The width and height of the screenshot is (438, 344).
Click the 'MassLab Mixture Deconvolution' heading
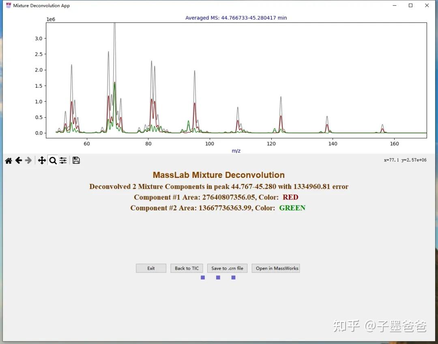(219, 175)
